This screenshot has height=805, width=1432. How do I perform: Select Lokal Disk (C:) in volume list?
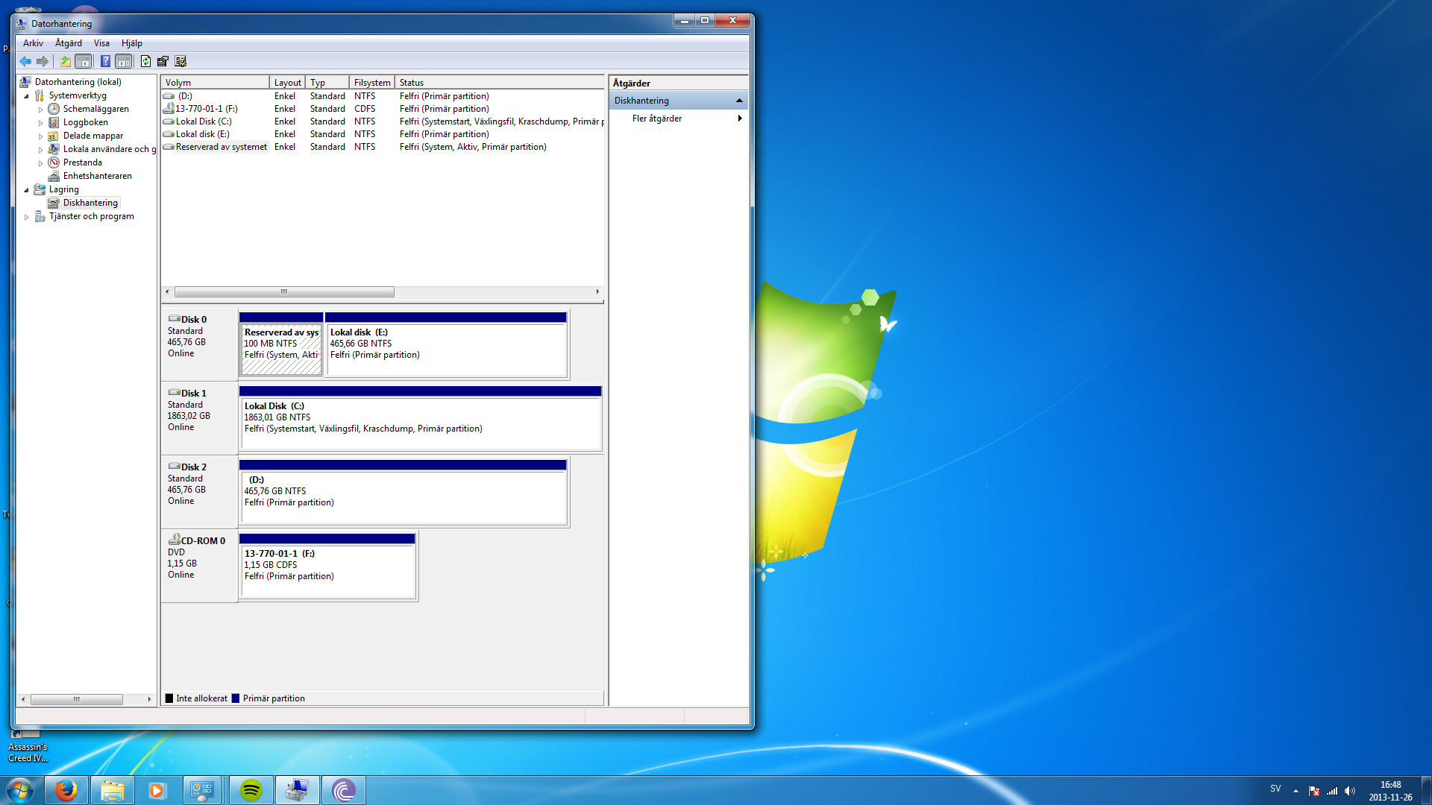(x=383, y=121)
